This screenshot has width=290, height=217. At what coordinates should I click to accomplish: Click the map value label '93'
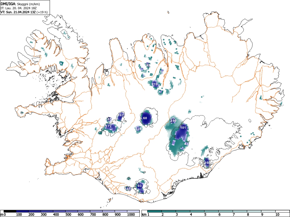[x=139, y=186]
